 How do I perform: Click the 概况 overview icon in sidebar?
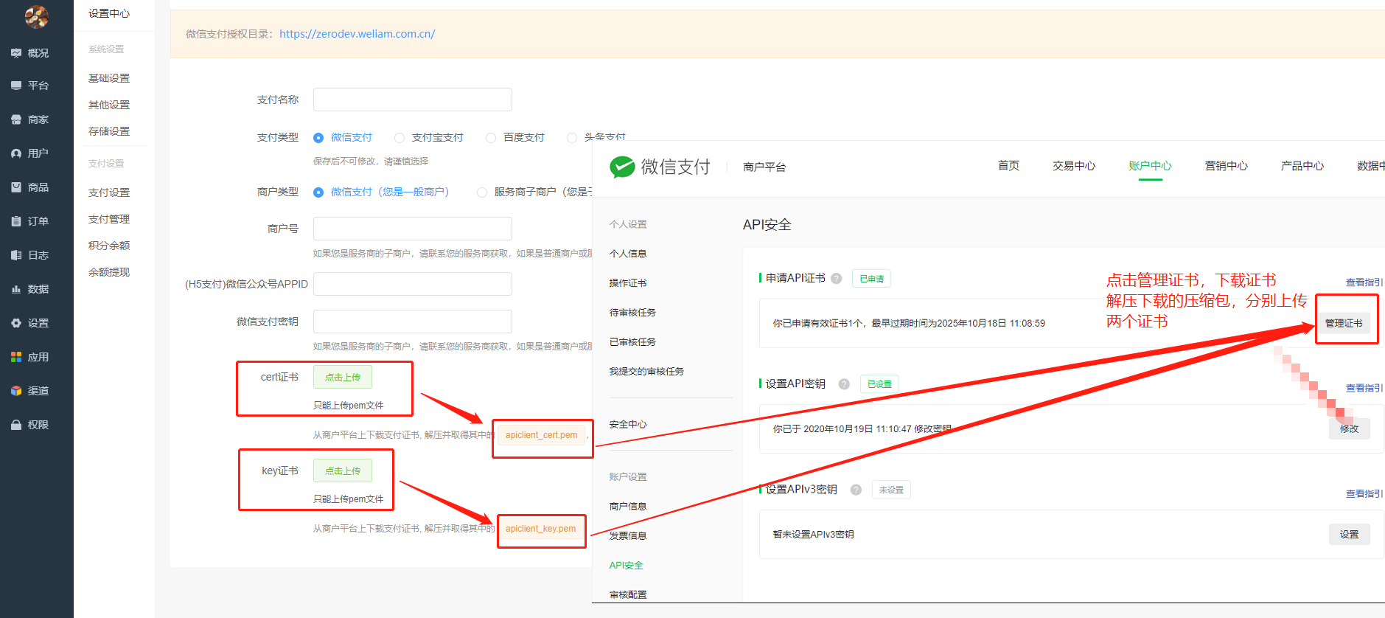click(16, 53)
